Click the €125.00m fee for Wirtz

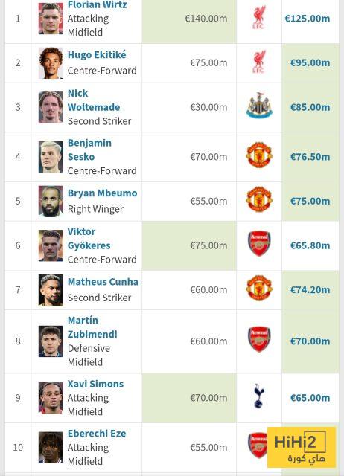(308, 19)
